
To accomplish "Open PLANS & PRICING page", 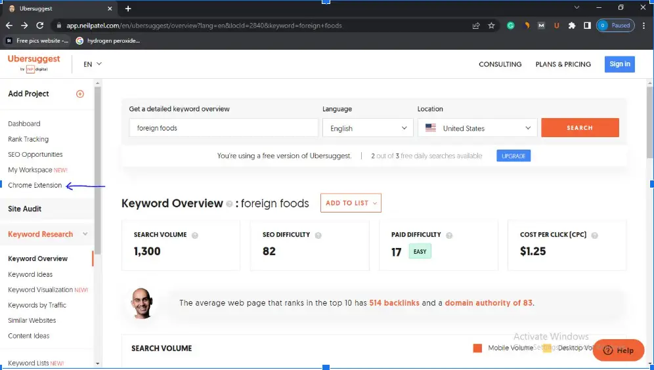I will [563, 64].
